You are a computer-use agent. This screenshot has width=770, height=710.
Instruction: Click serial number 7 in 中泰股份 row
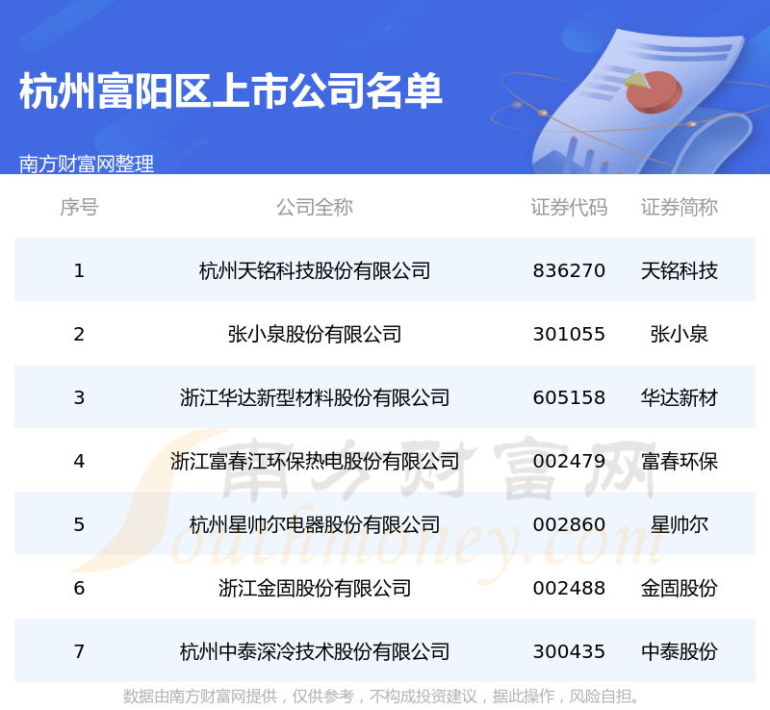pyautogui.click(x=79, y=651)
